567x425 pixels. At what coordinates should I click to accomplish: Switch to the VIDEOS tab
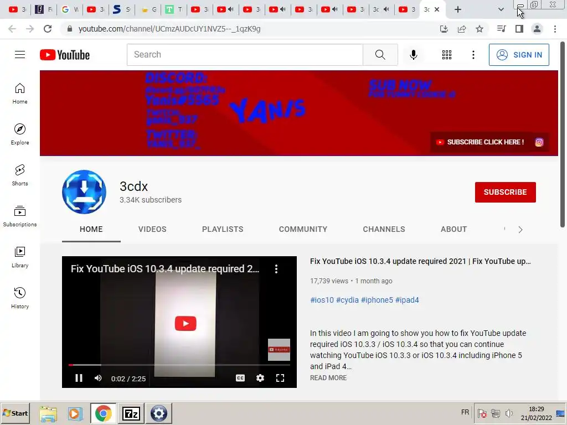click(152, 229)
